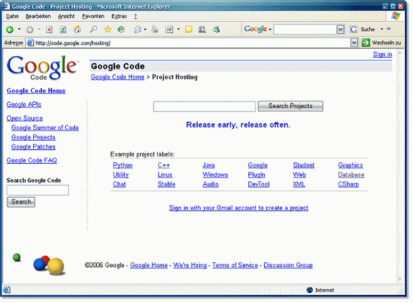Screen dimensions: 413x303
Task: Open the Discussion Group footer link
Action: pyautogui.click(x=288, y=265)
